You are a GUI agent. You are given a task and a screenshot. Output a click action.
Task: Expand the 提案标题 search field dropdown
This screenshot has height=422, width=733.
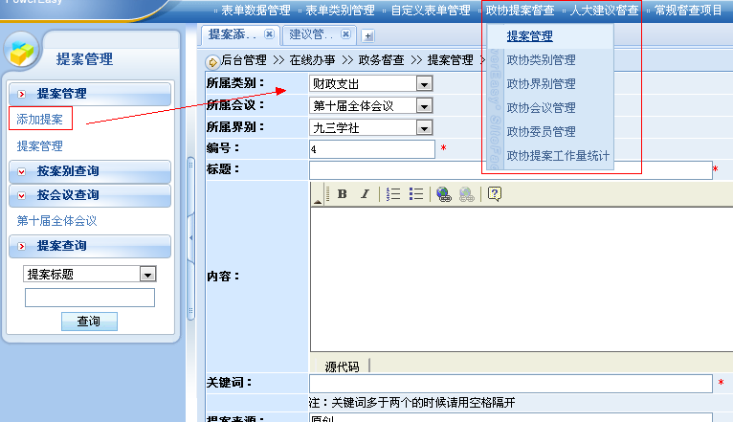(147, 275)
